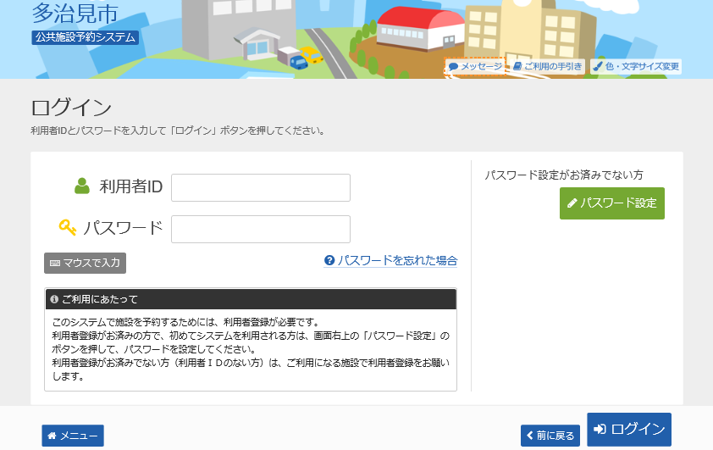Click the book icon for ご利用の手引き
This screenshot has height=450, width=713.
point(517,66)
